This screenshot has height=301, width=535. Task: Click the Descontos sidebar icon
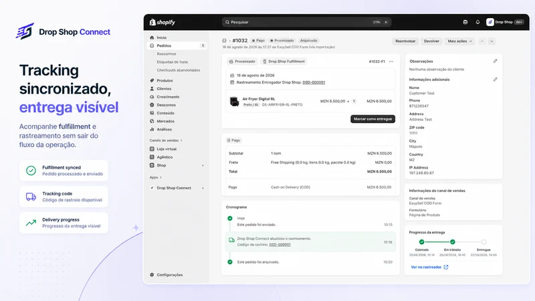(152, 105)
